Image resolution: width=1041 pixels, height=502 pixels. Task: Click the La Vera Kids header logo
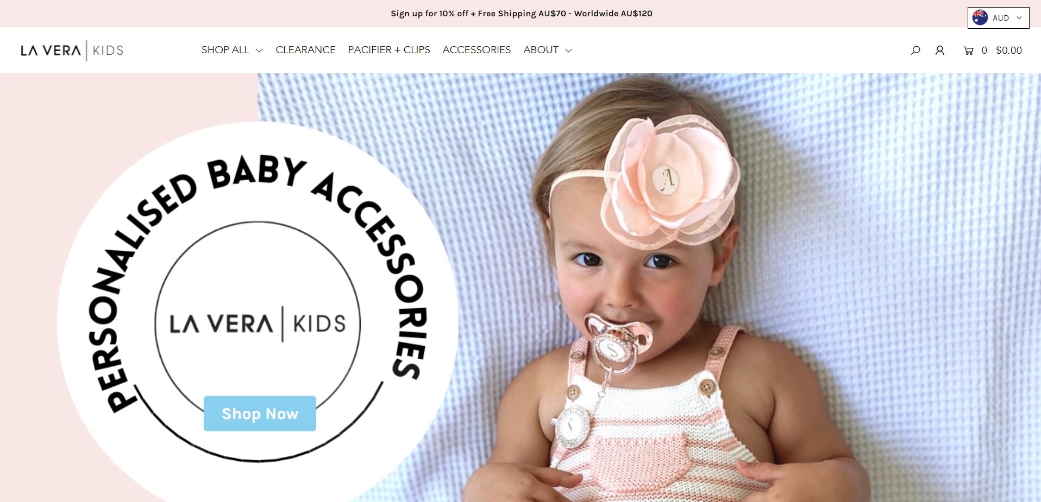[72, 50]
